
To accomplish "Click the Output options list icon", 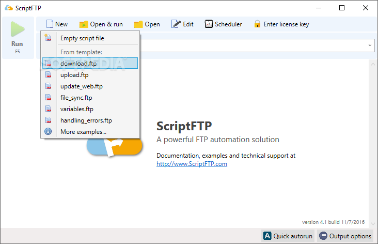I will coord(323,236).
